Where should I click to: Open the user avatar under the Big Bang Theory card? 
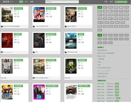(34, 26)
